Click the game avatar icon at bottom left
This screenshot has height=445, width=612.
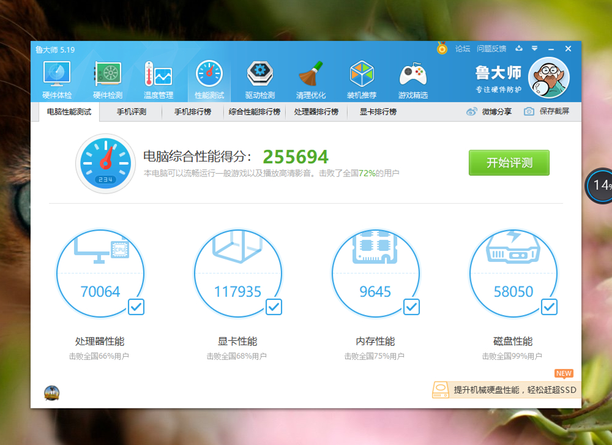(x=52, y=393)
